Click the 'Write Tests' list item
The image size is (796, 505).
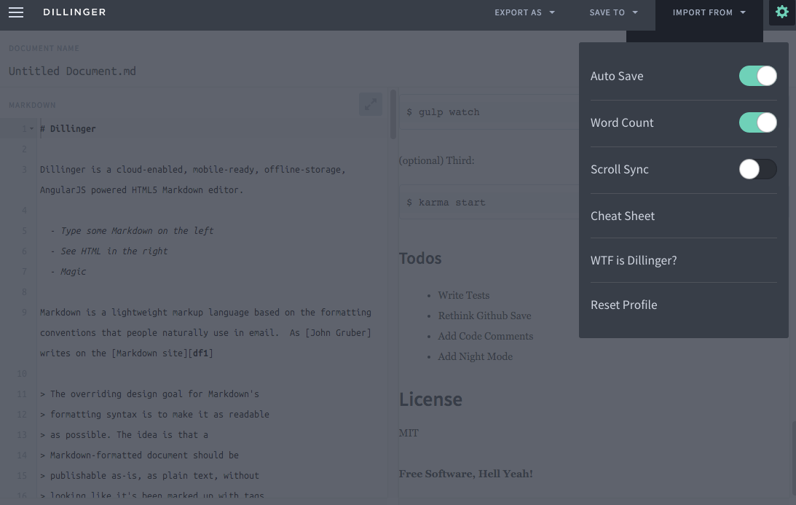[x=463, y=295]
